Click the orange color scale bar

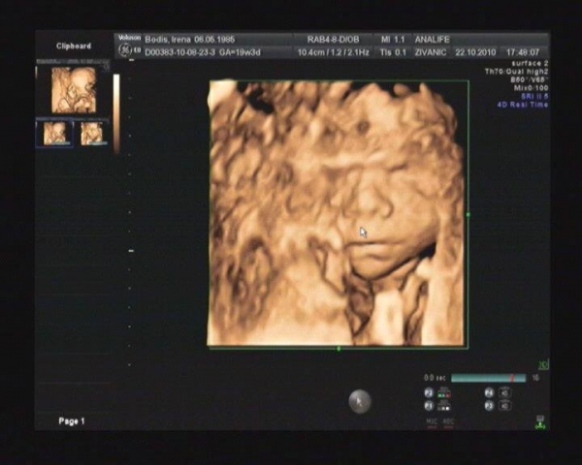(117, 111)
